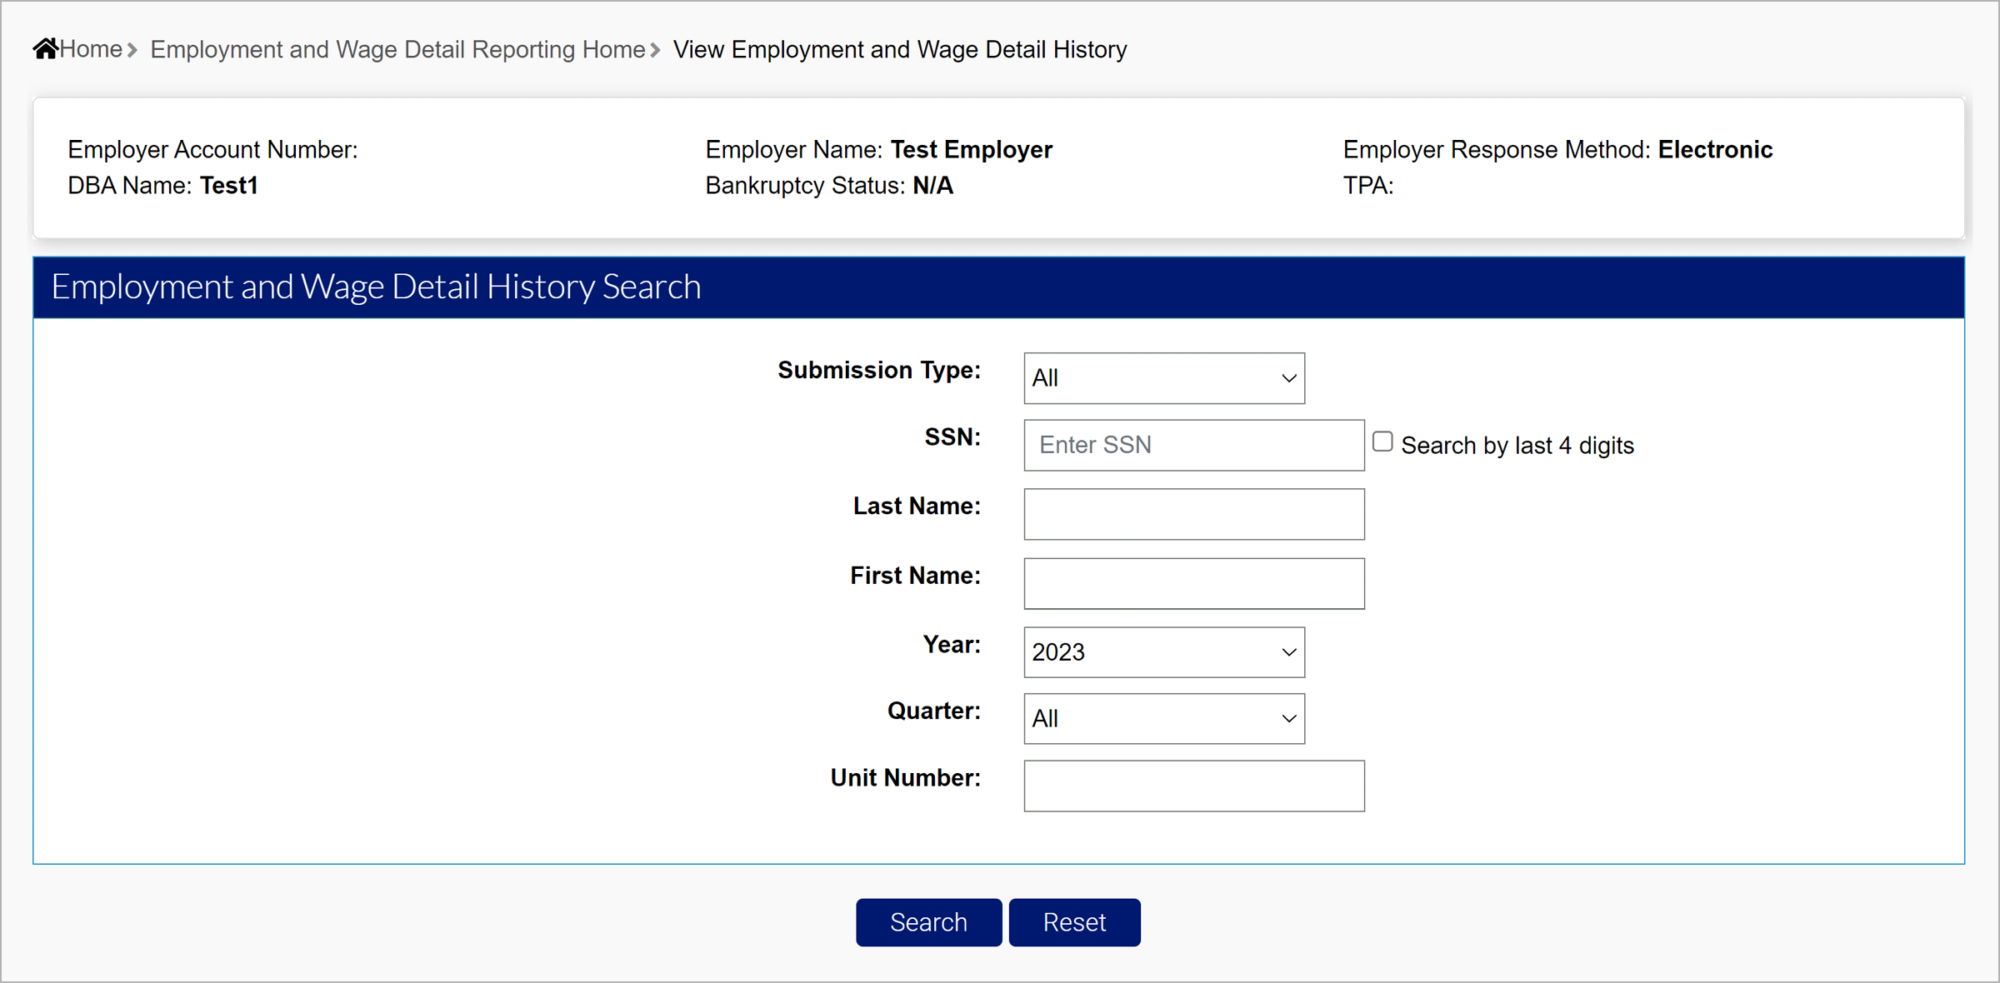Click the Enter SSN input field

click(1193, 445)
